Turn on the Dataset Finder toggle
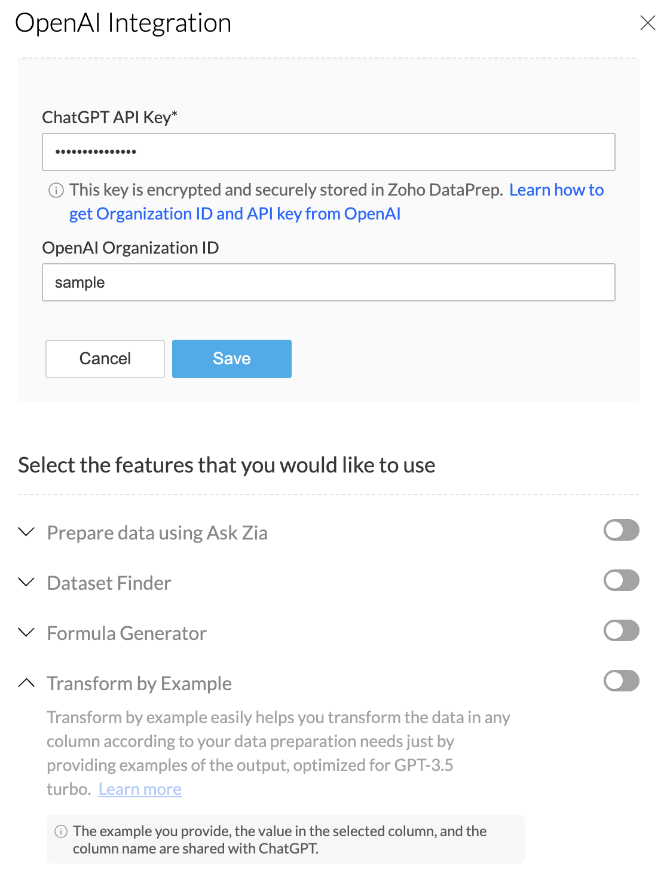Screen dimensions: 667x890 click(621, 580)
